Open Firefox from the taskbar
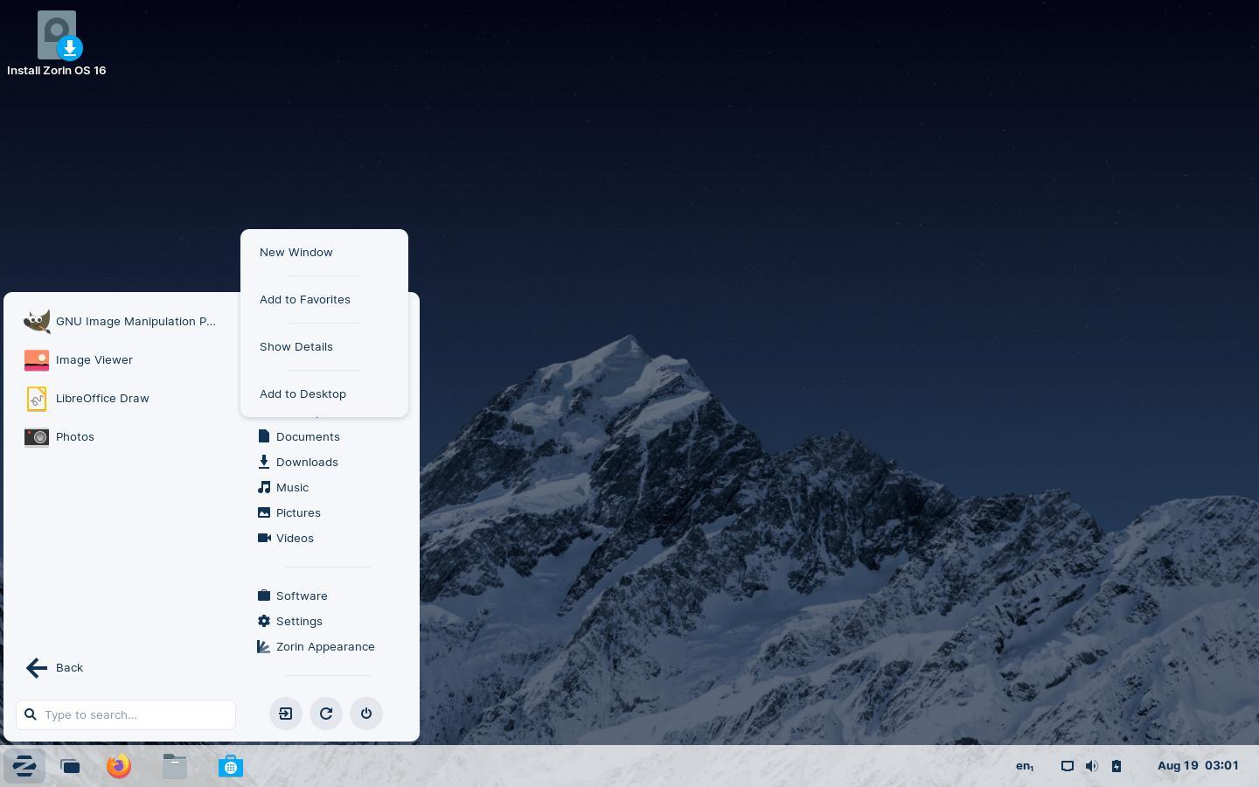This screenshot has height=787, width=1259. (x=119, y=766)
